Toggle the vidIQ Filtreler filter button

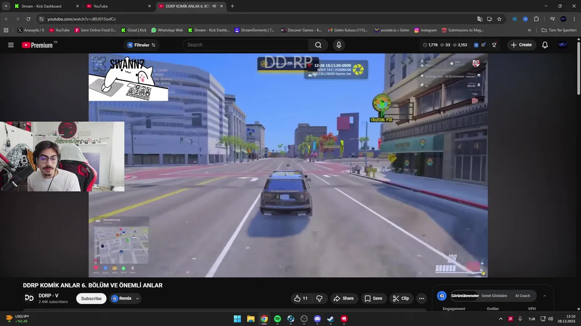click(142, 45)
